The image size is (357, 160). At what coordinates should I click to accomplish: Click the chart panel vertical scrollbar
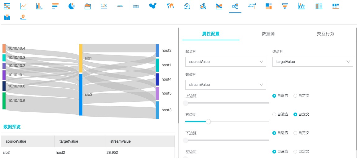(x=178, y=75)
